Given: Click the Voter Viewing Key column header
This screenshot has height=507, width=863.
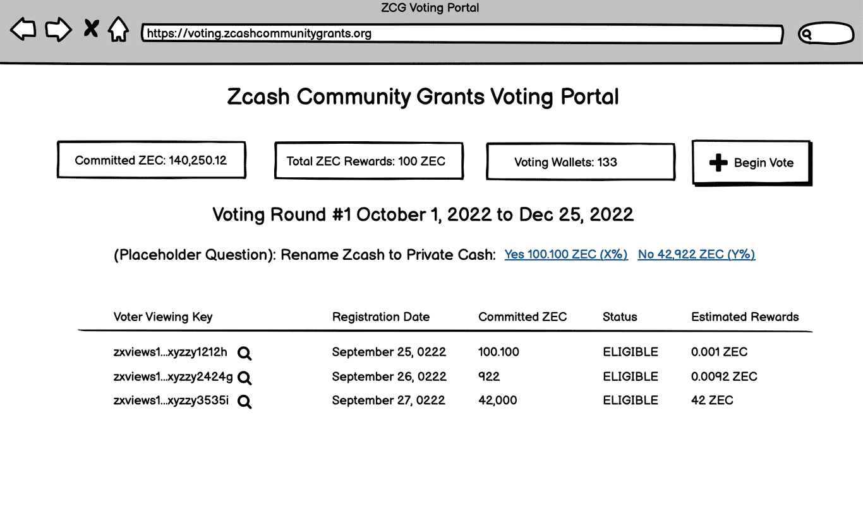Looking at the screenshot, I should (163, 317).
